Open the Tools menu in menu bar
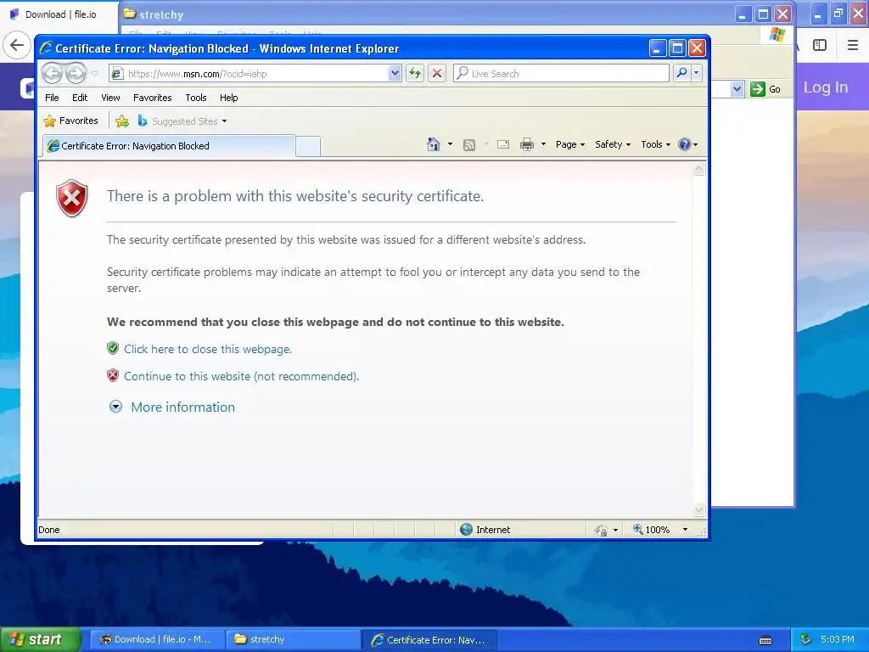The width and height of the screenshot is (869, 652). [x=196, y=98]
